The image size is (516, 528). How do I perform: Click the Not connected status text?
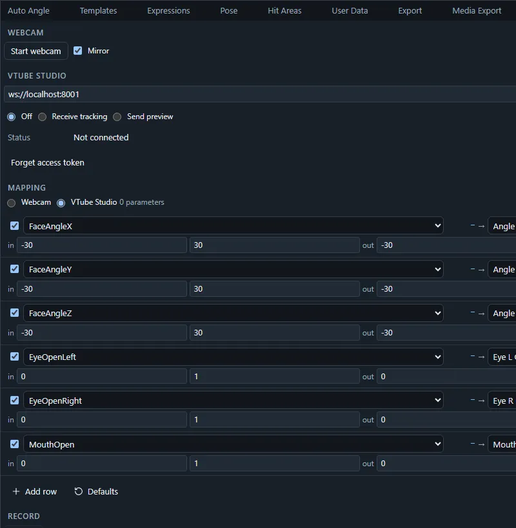coord(101,137)
